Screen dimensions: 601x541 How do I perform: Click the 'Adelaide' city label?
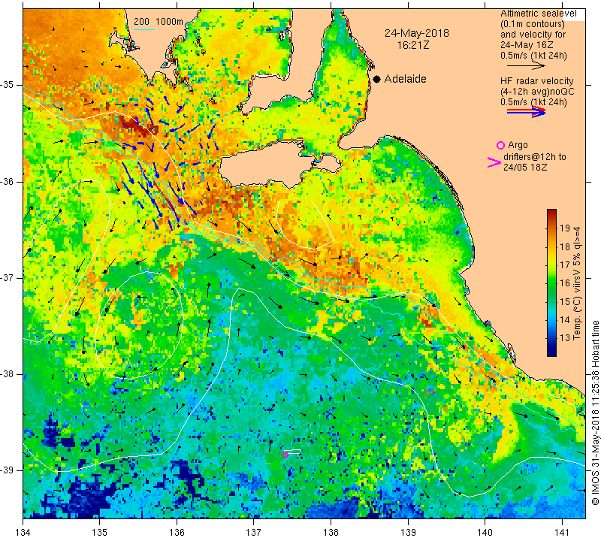[406, 79]
